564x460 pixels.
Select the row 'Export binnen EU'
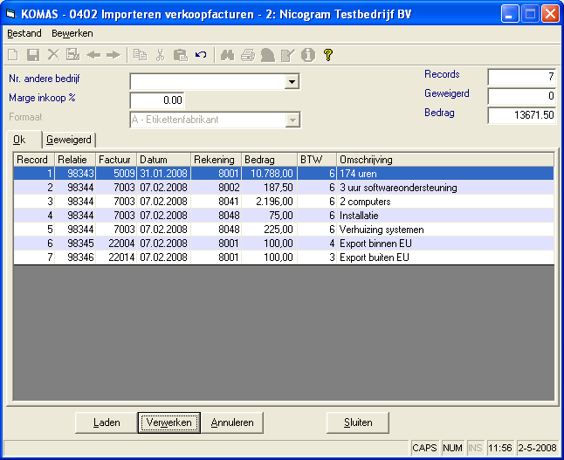[x=284, y=244]
